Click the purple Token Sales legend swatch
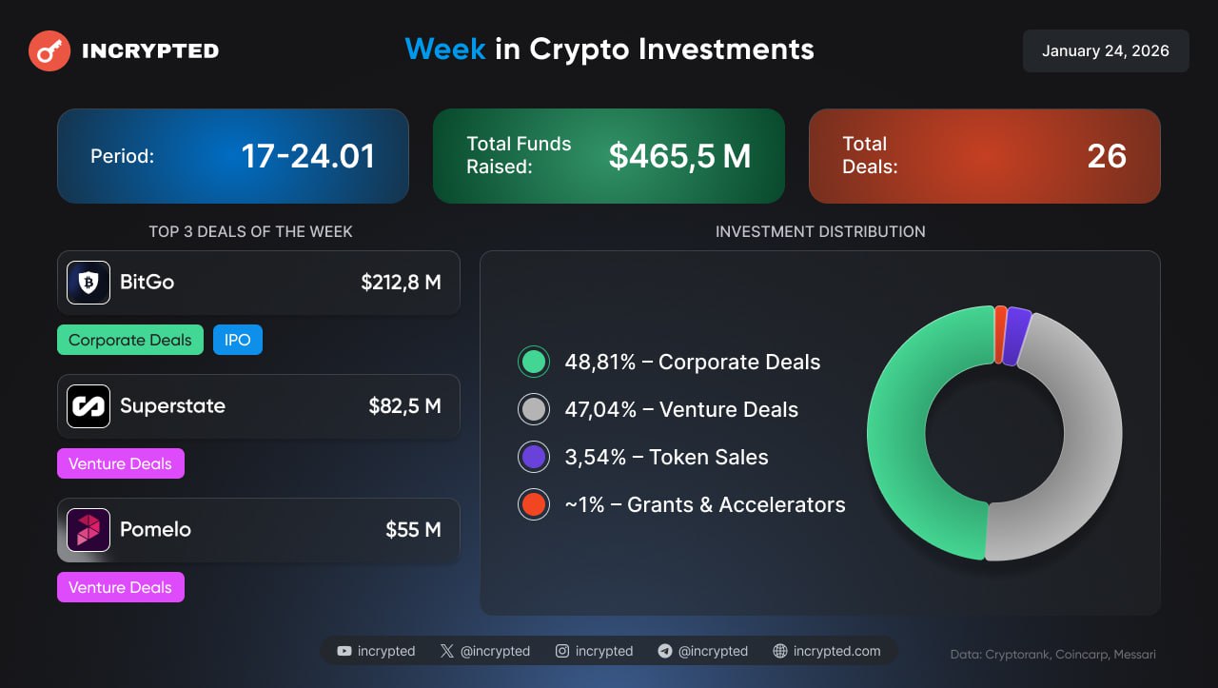The height and width of the screenshot is (688, 1218). pos(534,458)
